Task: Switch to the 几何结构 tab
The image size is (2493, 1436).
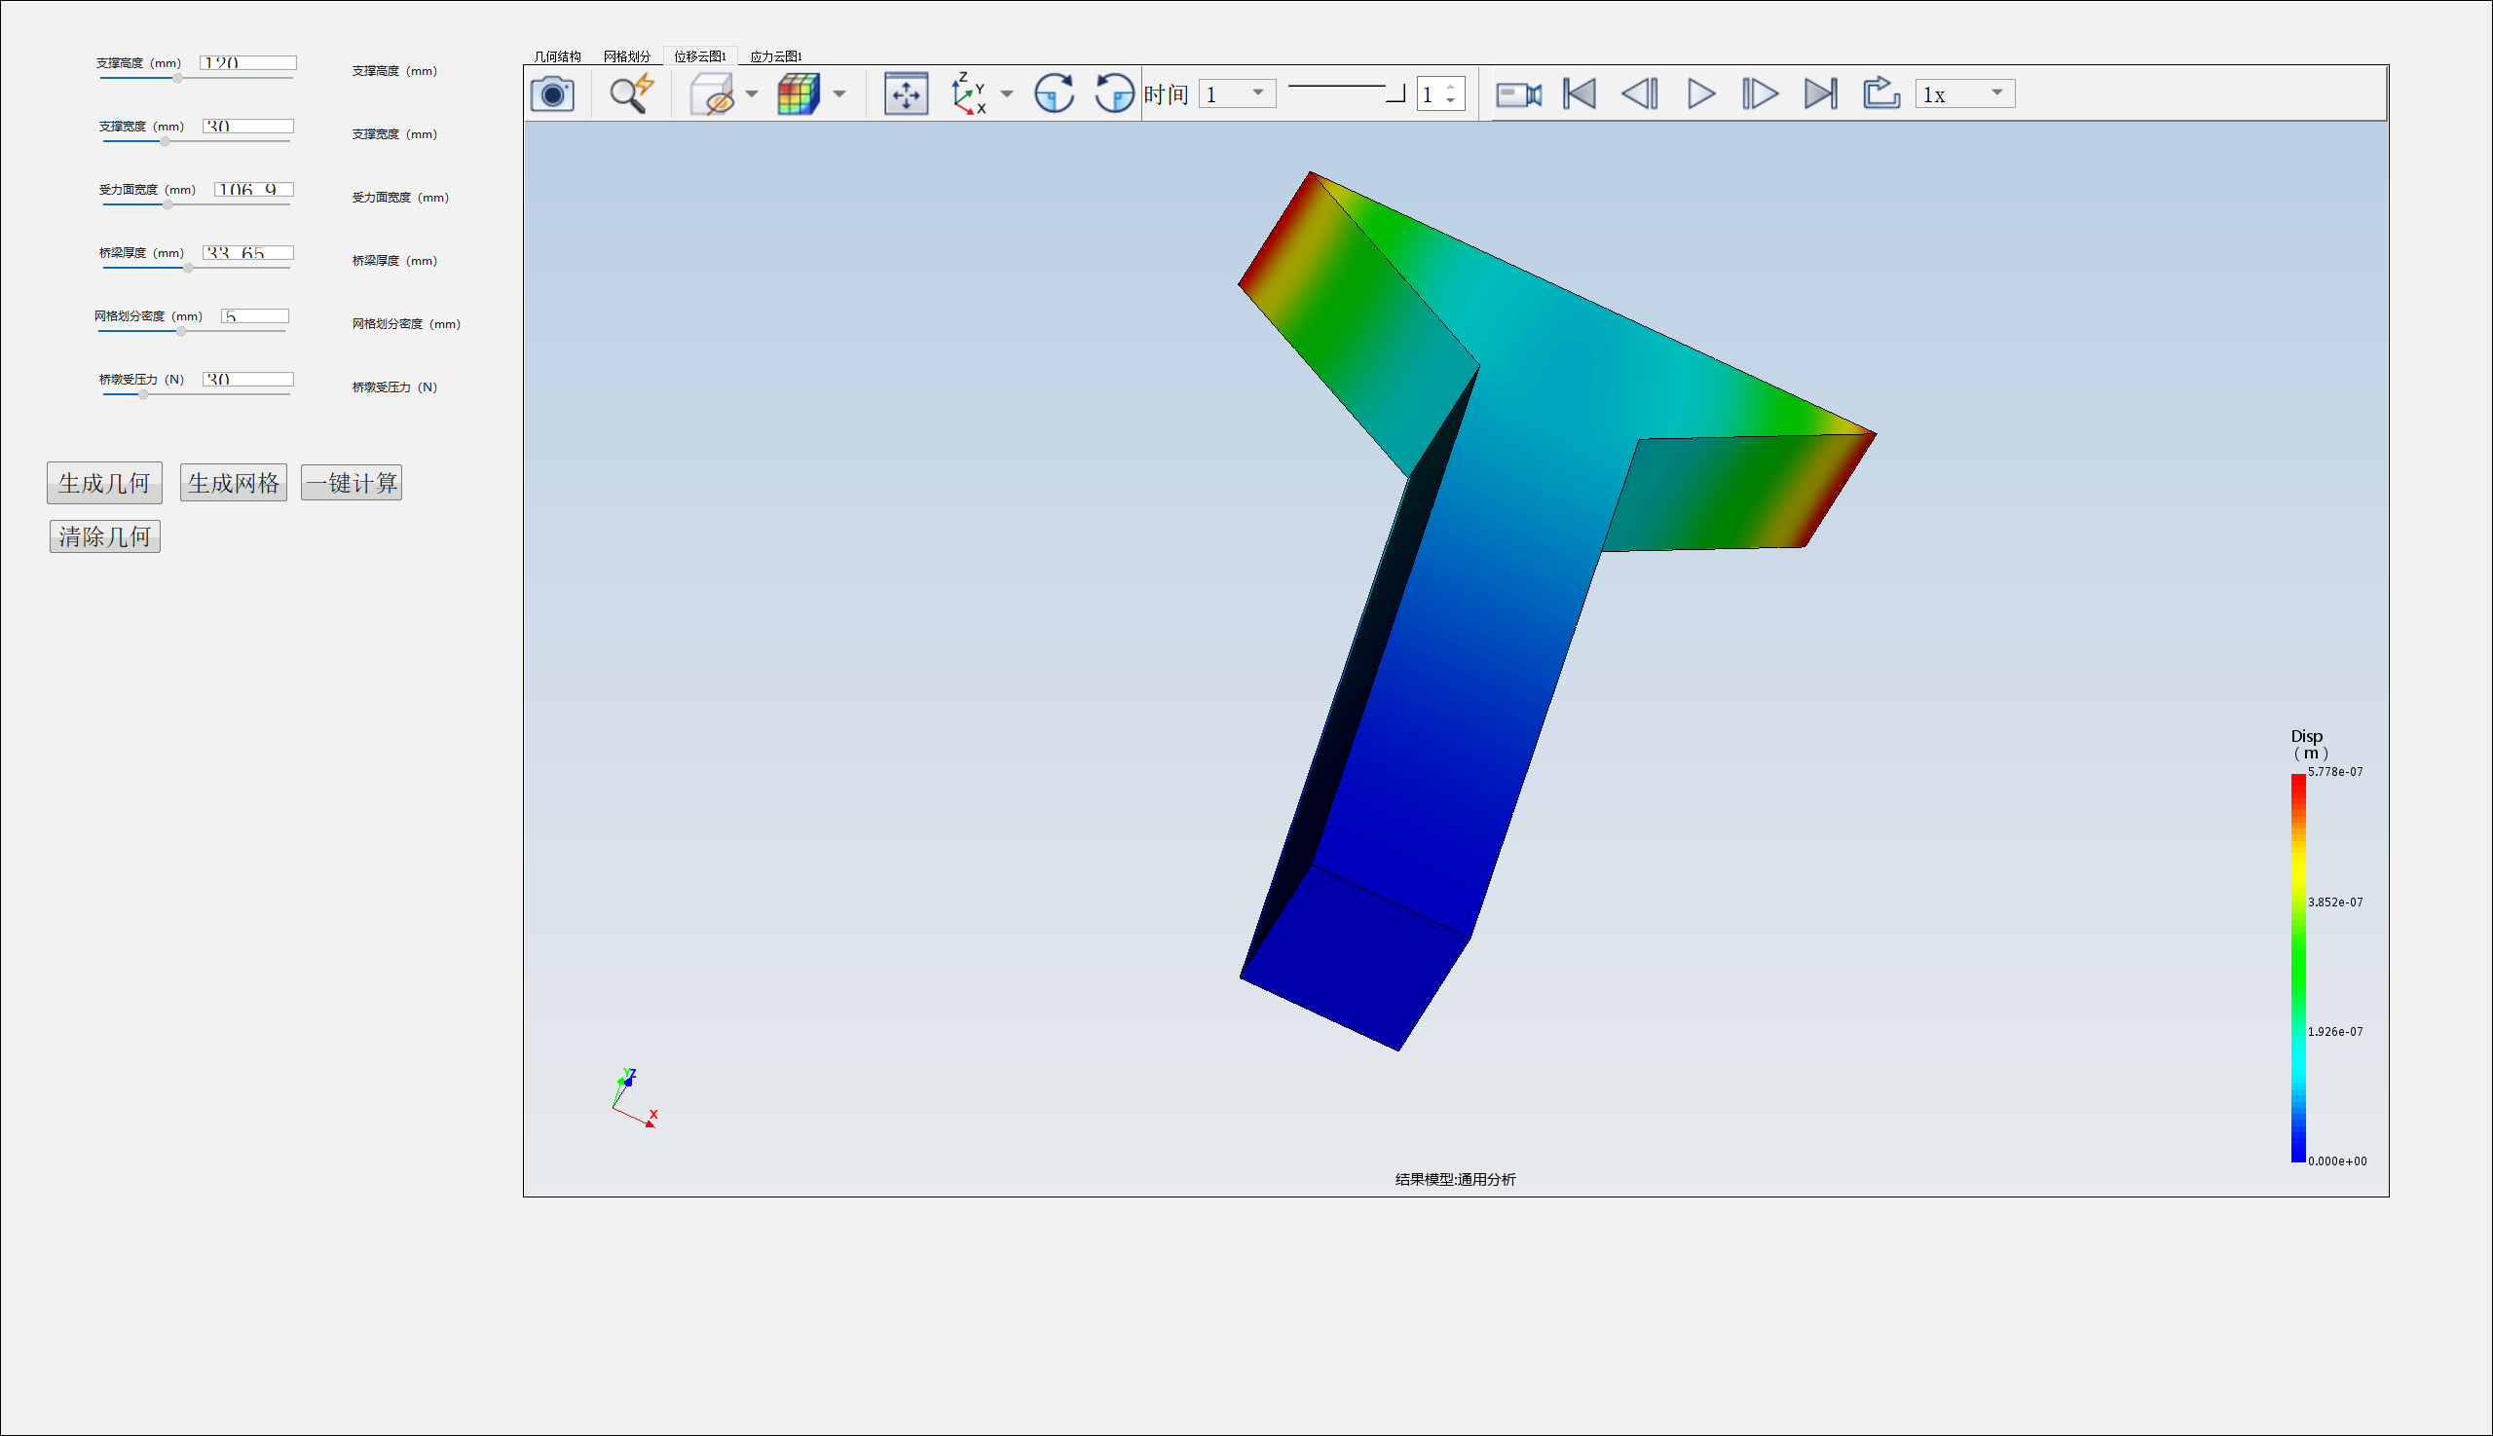Action: 557,56
